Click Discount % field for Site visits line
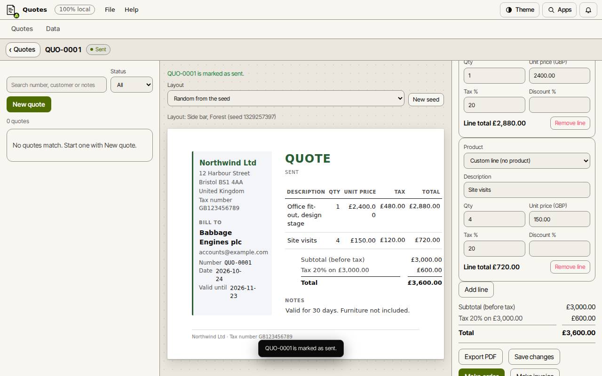The width and height of the screenshot is (602, 376). [560, 249]
